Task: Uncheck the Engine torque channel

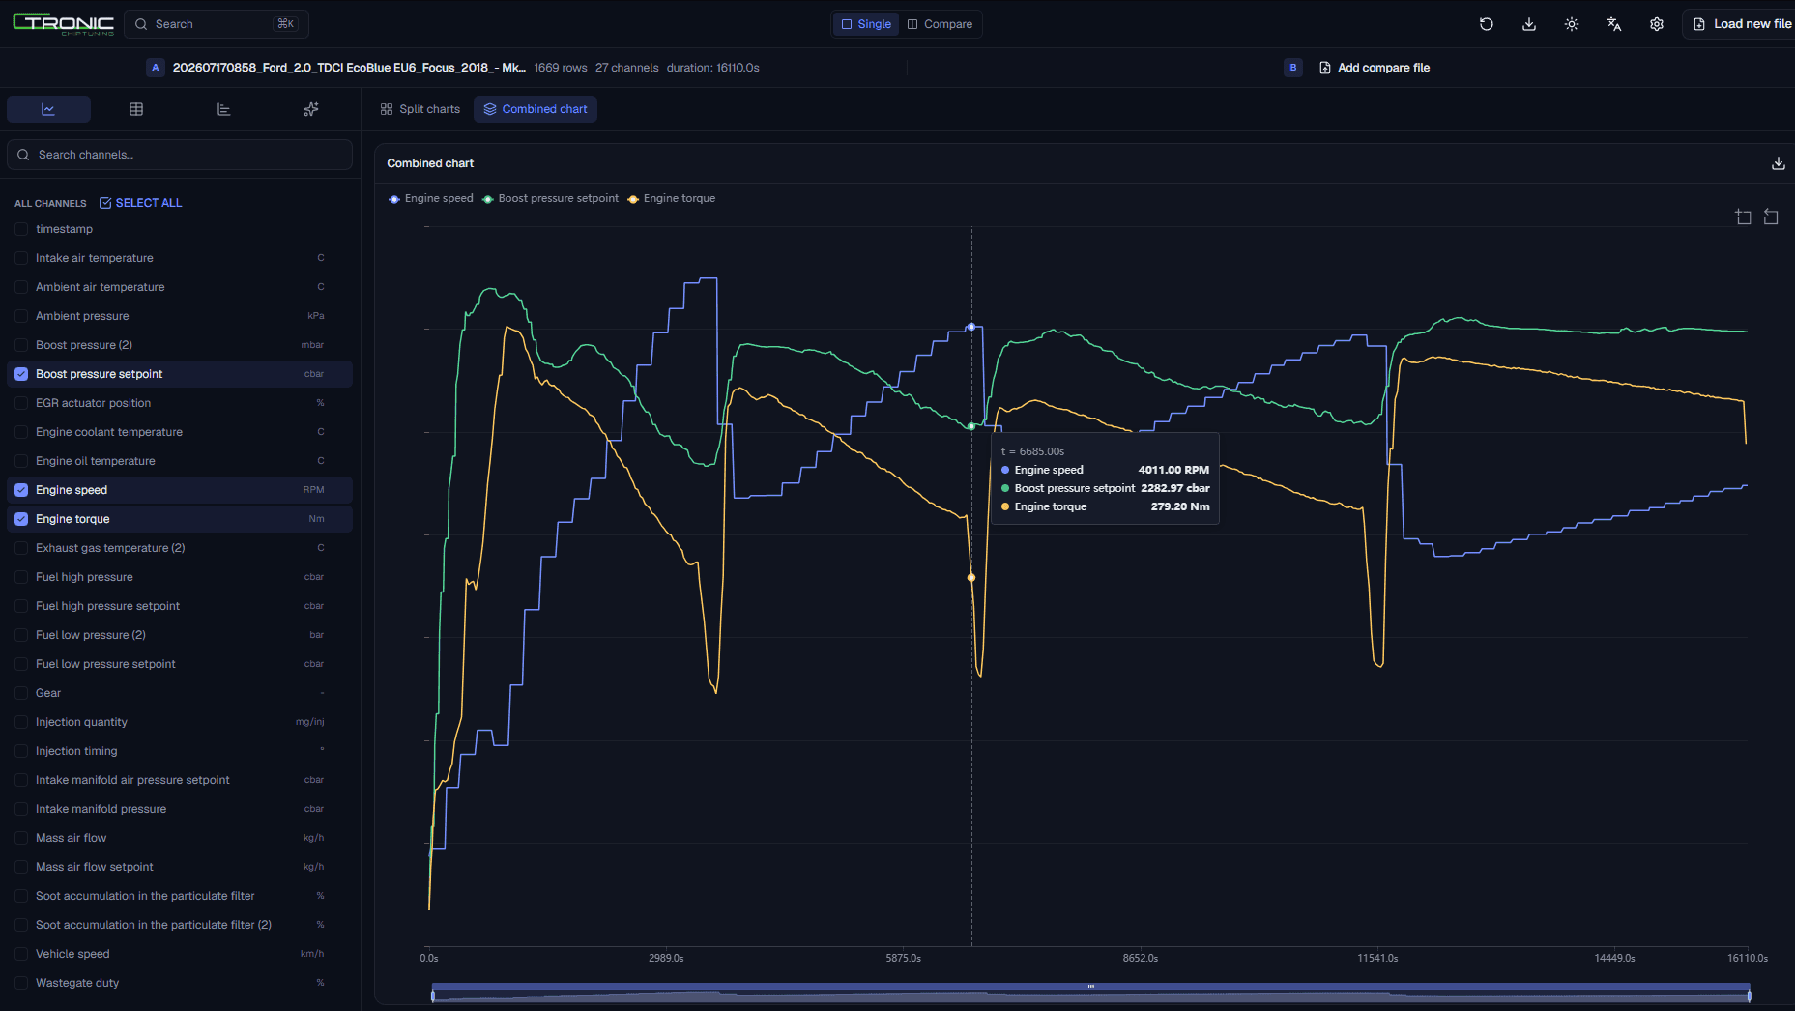Action: click(21, 519)
